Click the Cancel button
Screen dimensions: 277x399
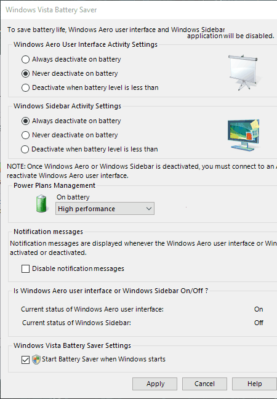pos(204,384)
